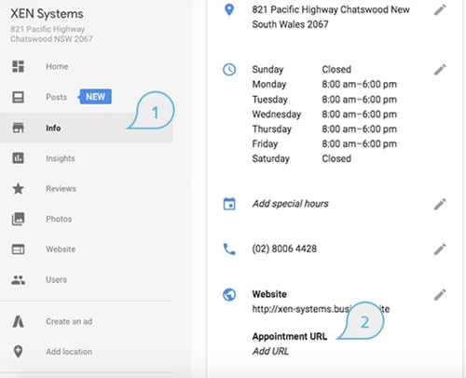Click the xen-systems website URL
The width and height of the screenshot is (466, 378).
click(321, 309)
